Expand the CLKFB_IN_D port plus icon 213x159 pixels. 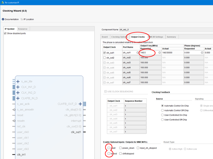pyautogui.click(x=18, y=98)
